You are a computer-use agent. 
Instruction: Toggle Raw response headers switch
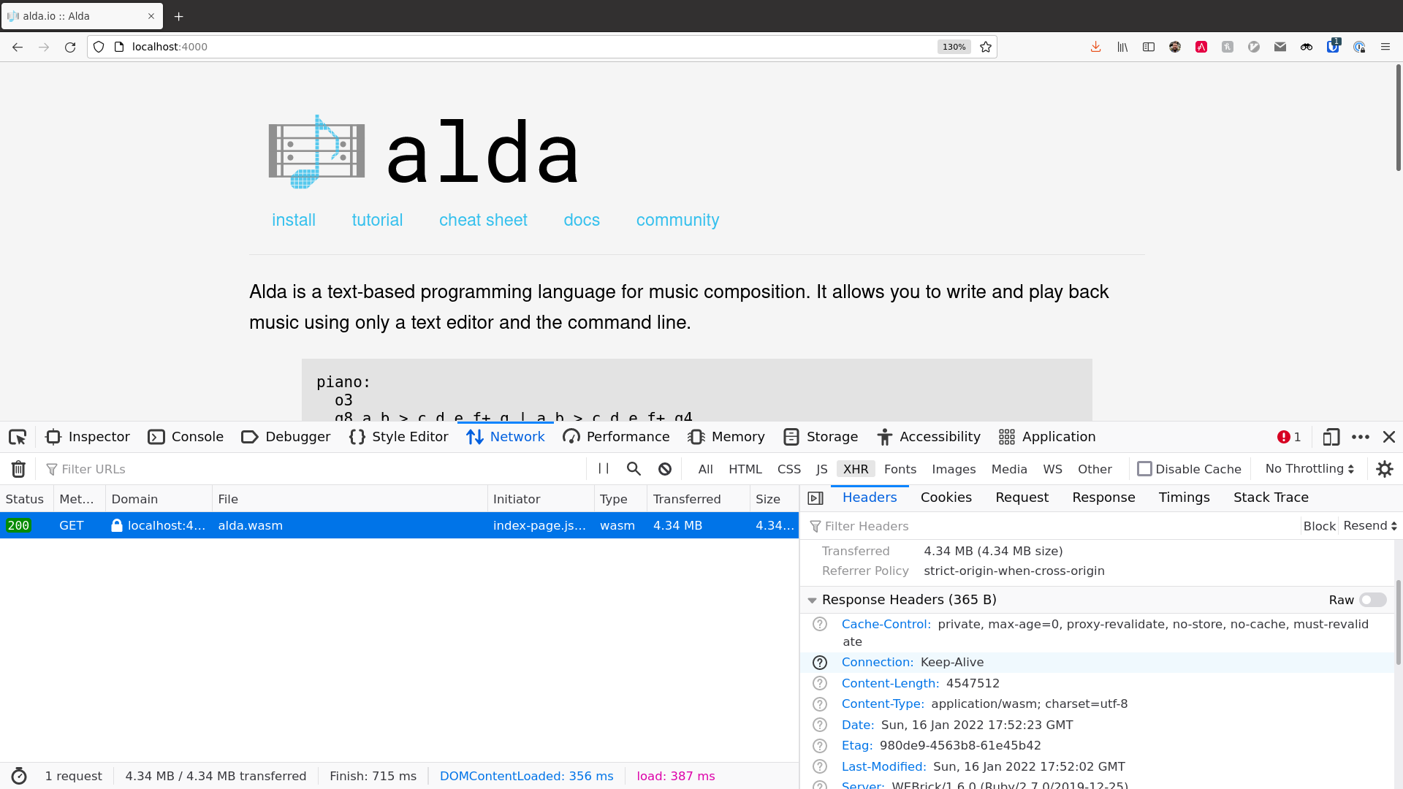[x=1372, y=600]
